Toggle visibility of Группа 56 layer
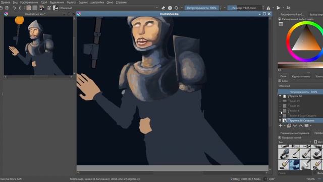This screenshot has height=182, width=323. click(280, 96)
